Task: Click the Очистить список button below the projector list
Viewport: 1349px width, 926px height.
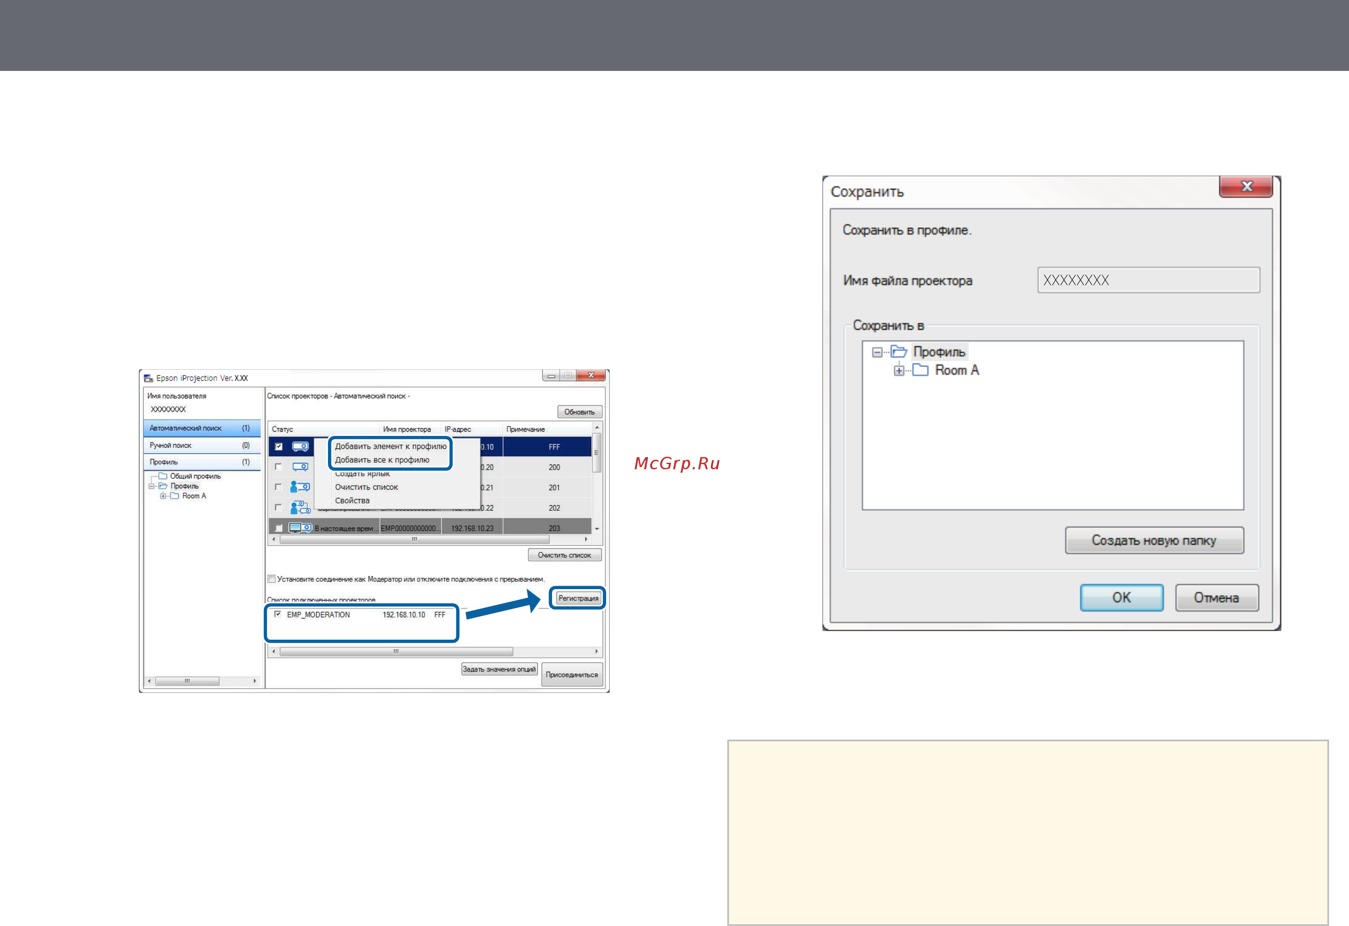Action: click(564, 555)
